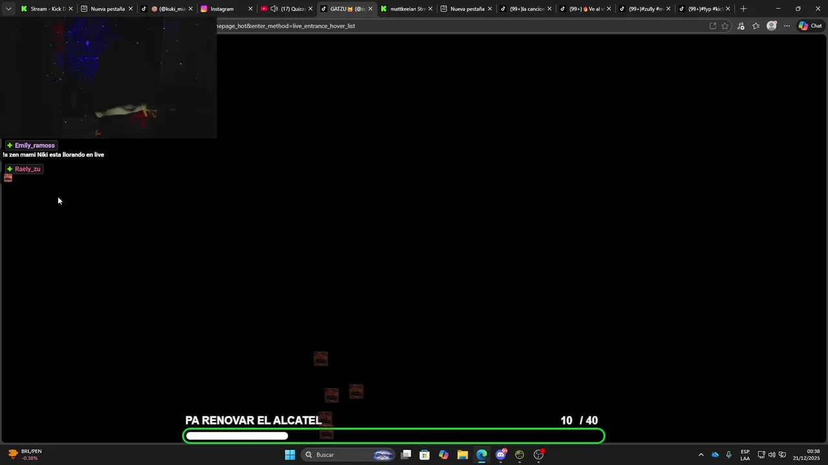Click the chat message about Niki llorando

[x=53, y=155]
